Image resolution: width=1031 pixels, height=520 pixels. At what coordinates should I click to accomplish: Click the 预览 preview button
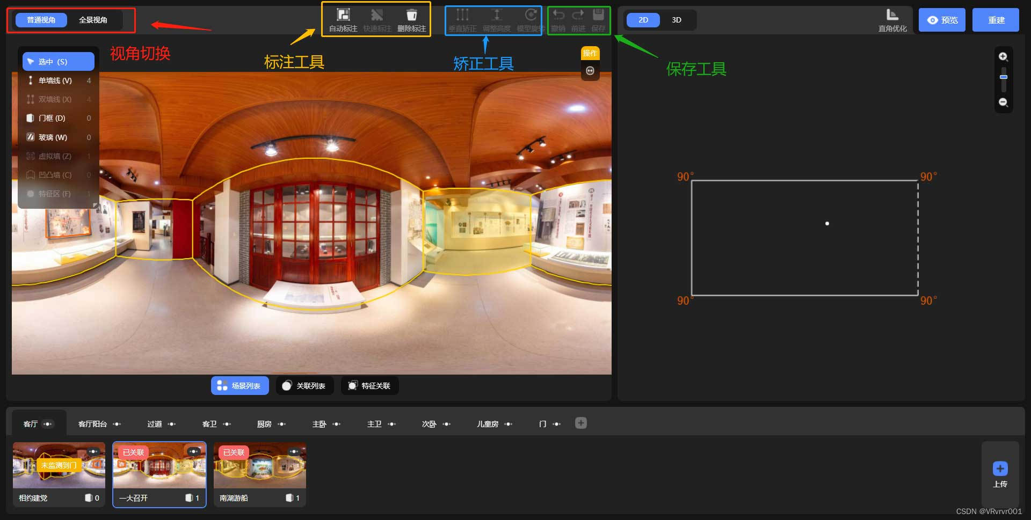point(942,20)
